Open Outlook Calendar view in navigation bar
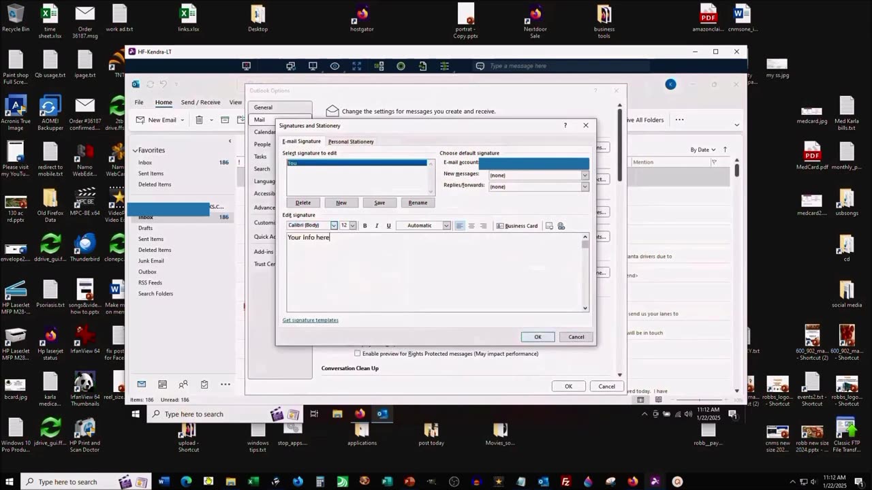The width and height of the screenshot is (872, 490). point(162,385)
